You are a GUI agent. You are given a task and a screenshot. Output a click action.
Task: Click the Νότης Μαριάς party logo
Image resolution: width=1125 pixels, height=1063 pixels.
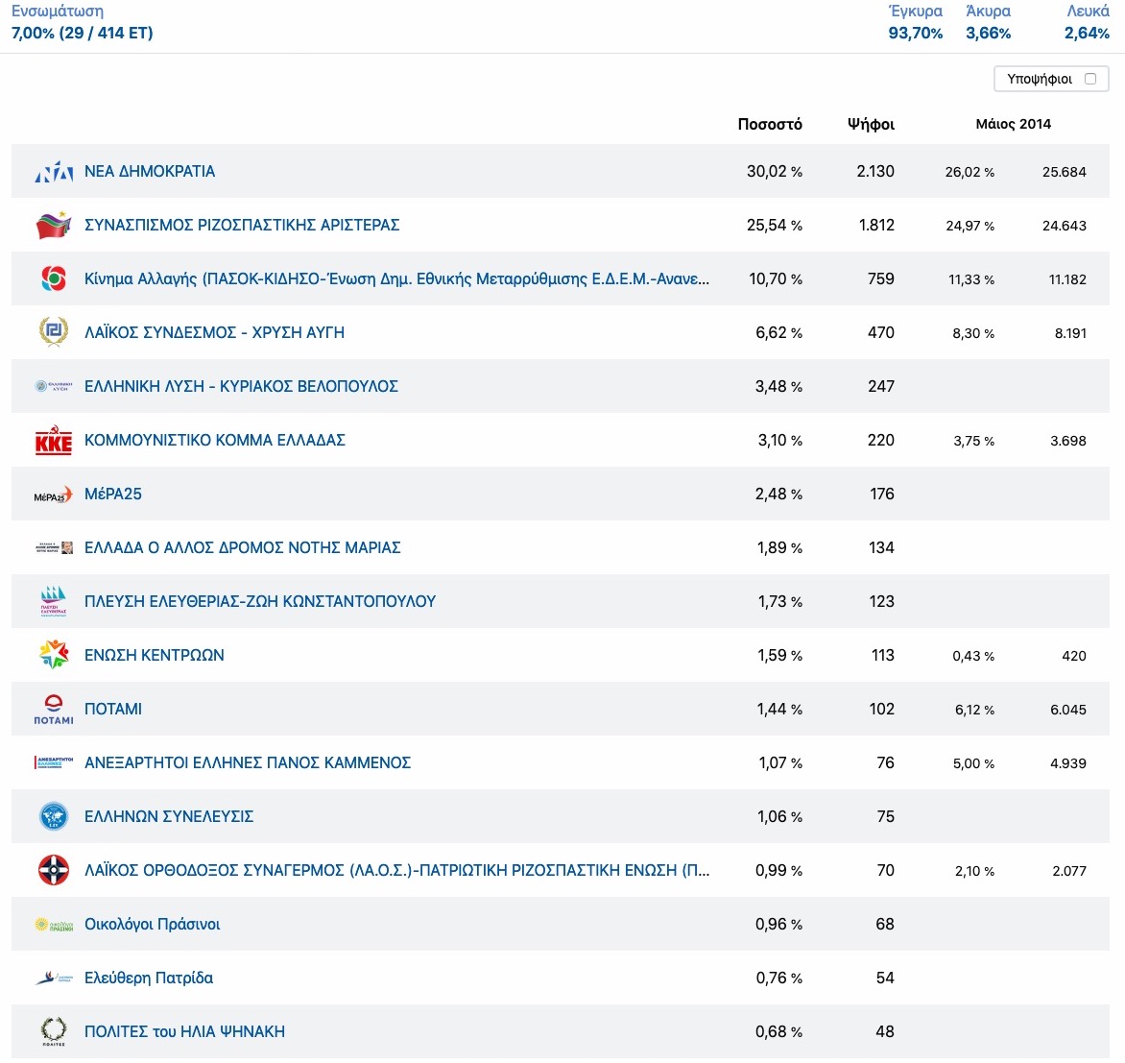pos(54,547)
